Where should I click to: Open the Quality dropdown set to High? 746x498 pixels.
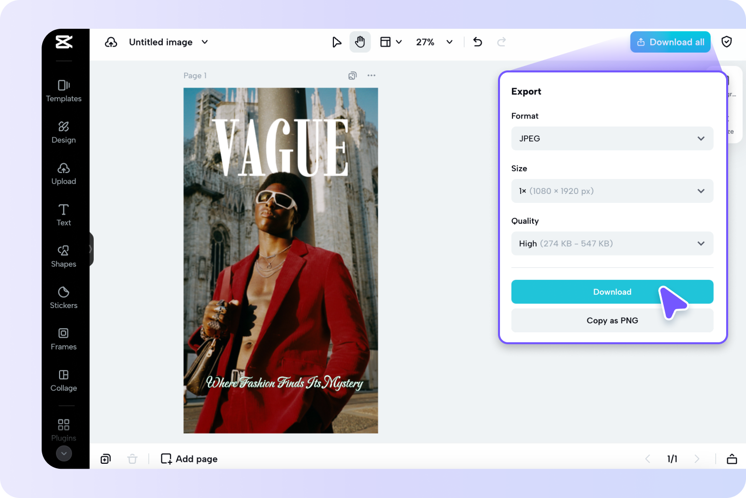tap(612, 244)
